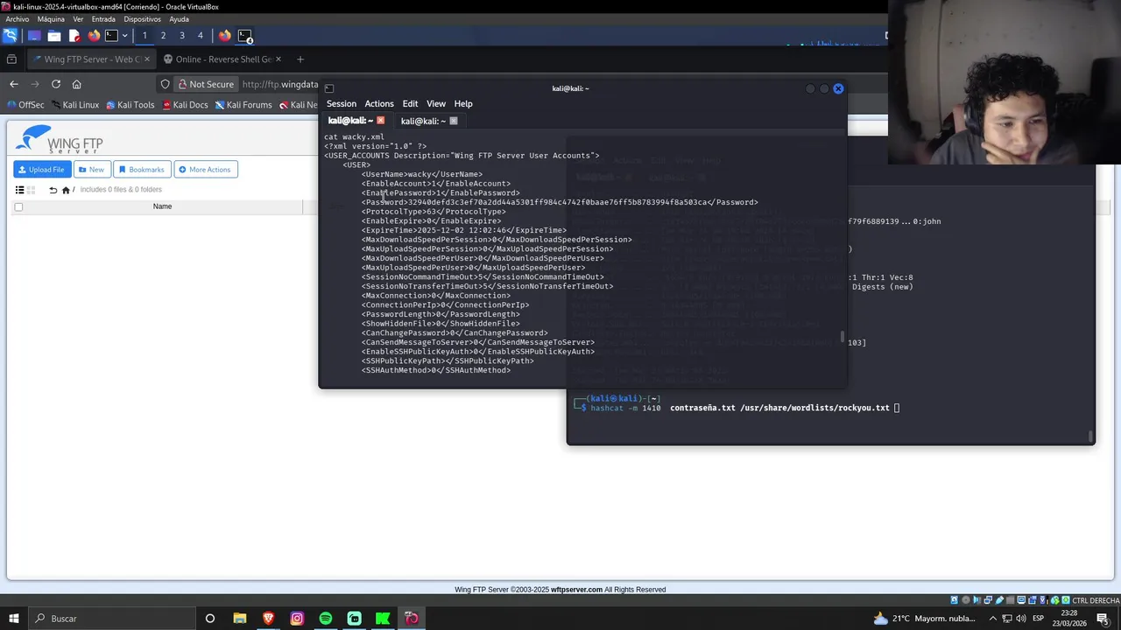Open the file manager panel launcher

click(53, 36)
